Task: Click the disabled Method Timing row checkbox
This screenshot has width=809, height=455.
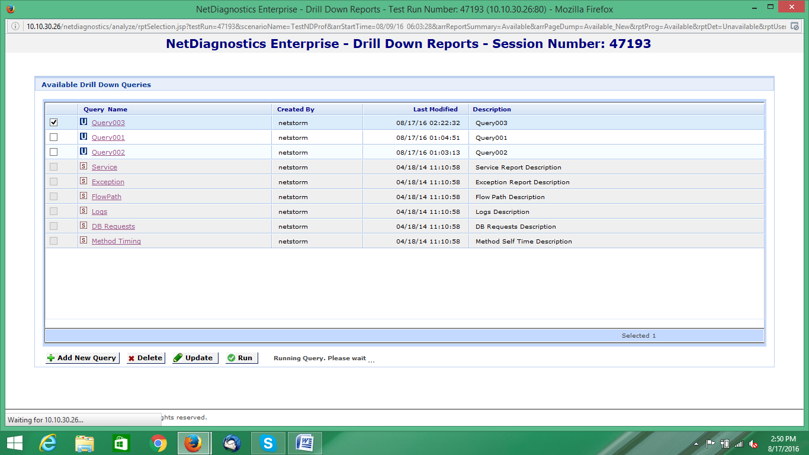Action: click(54, 241)
